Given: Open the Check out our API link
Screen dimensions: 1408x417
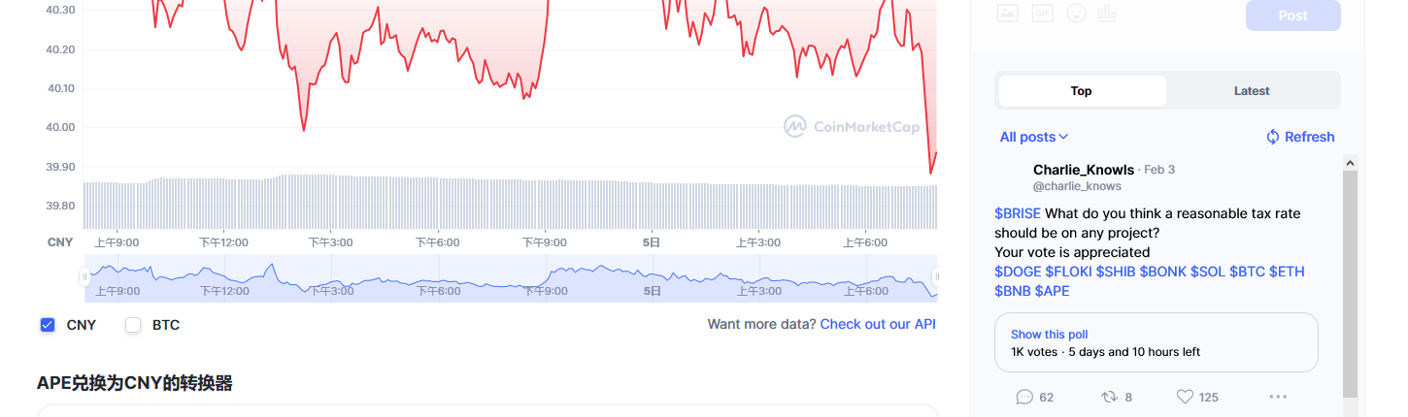Looking at the screenshot, I should click(878, 324).
